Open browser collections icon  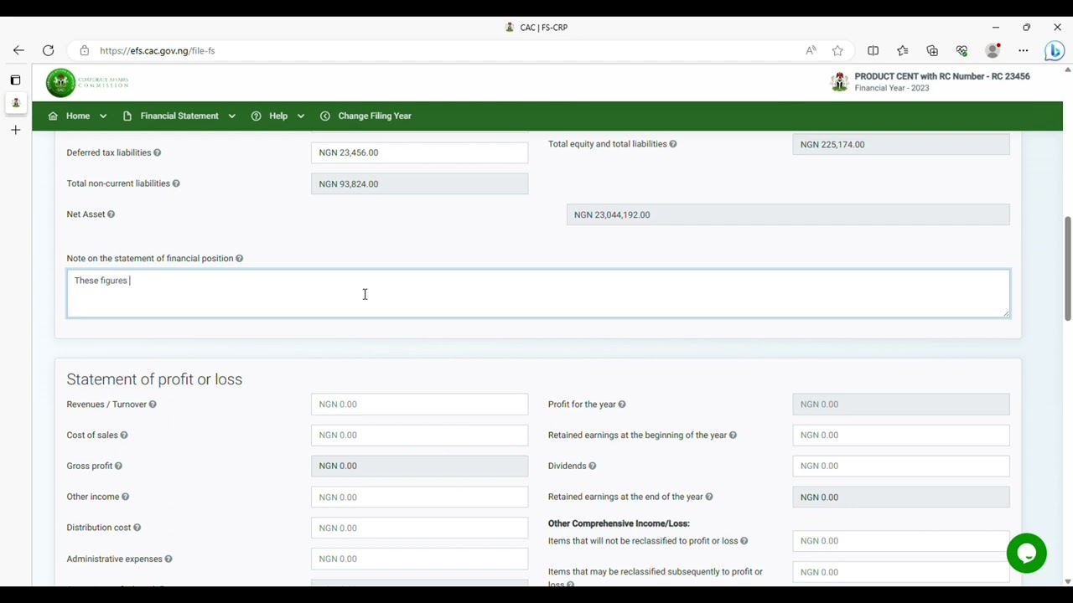932,50
